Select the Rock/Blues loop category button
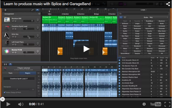The width and height of the screenshot is (172, 108). point(149,21)
